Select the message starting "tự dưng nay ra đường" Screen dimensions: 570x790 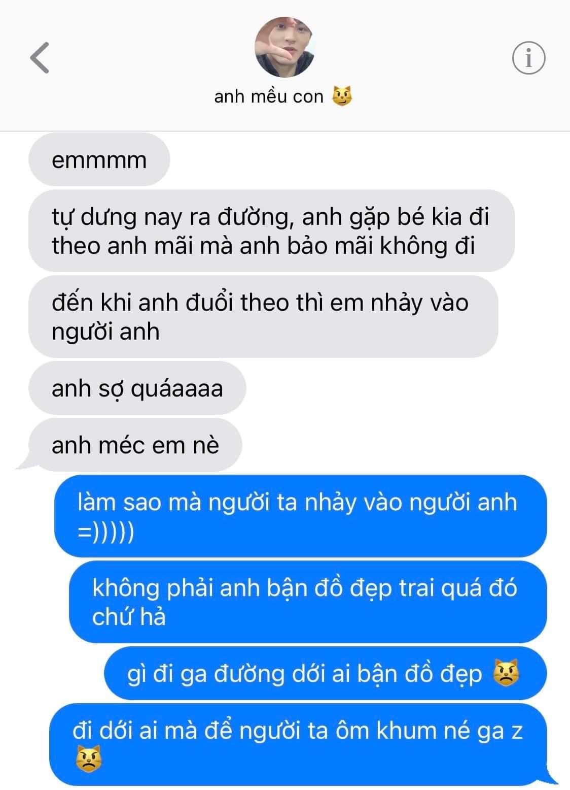(x=272, y=231)
